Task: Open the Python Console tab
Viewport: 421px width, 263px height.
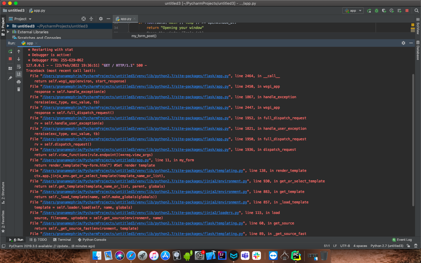Action: pos(92,240)
